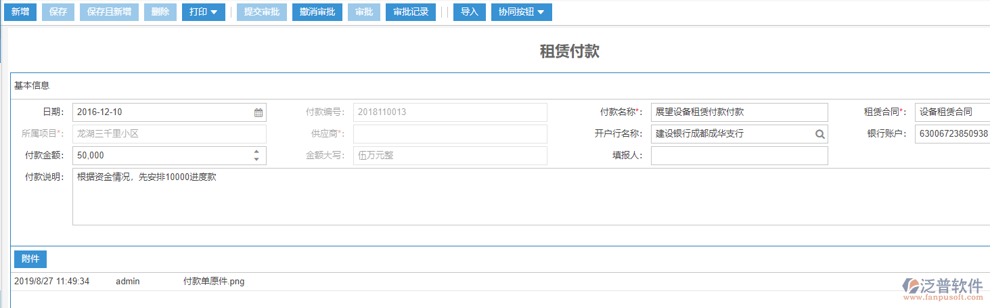Screen dimensions: 990x308
Task: Click the 删除 button
Action: [x=160, y=12]
